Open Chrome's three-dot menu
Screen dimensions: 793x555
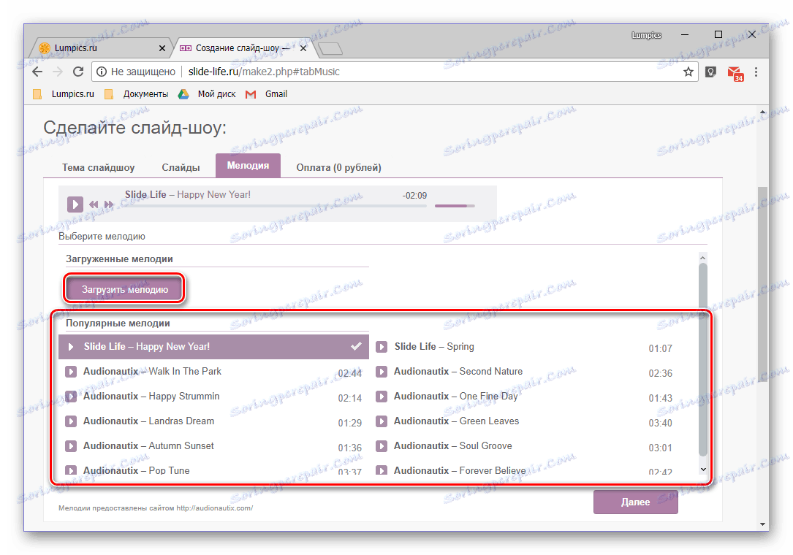[756, 72]
